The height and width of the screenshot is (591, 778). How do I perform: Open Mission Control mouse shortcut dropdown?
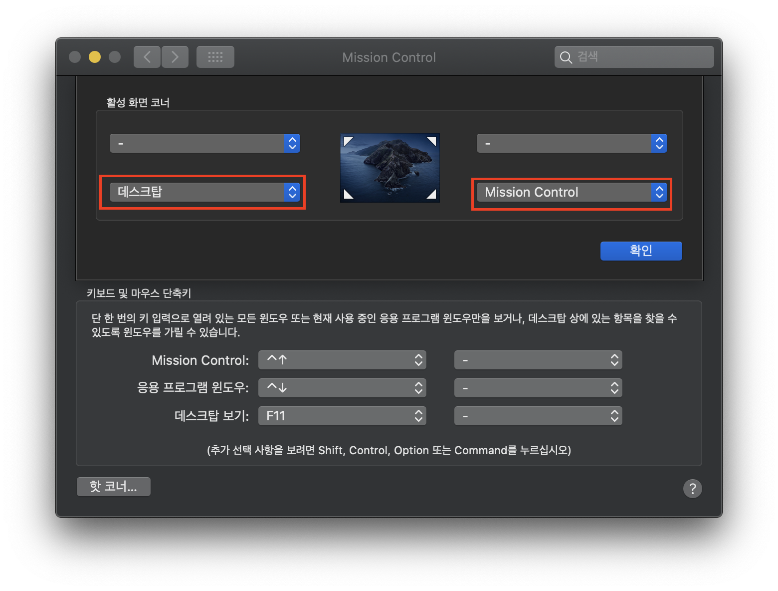tap(538, 360)
